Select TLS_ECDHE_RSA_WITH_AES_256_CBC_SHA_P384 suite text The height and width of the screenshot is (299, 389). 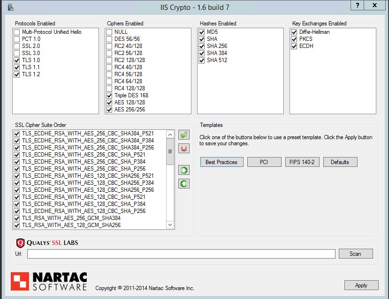[84, 162]
